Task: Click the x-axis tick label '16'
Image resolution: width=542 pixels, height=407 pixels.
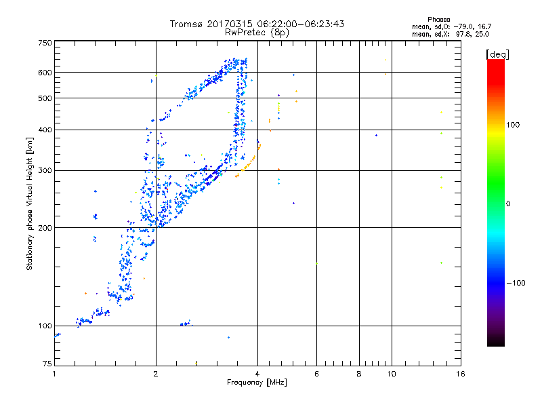Action: [461, 374]
